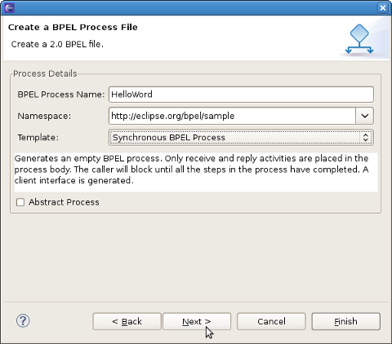Image resolution: width=392 pixels, height=344 pixels.
Task: Click the Namespace text field
Action: click(x=232, y=116)
